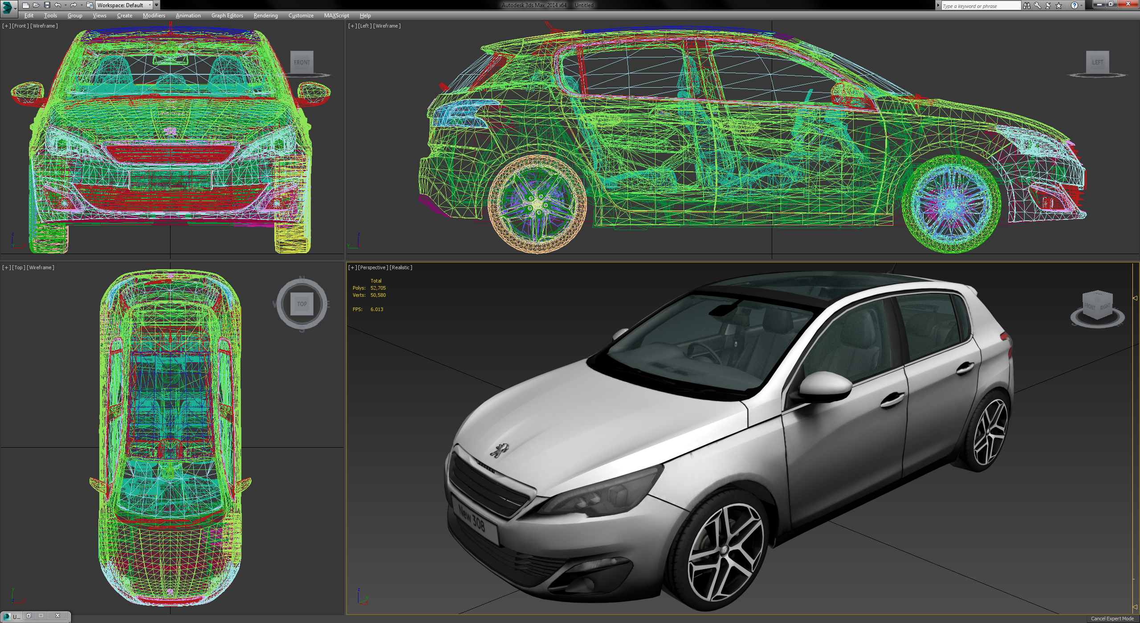Image resolution: width=1140 pixels, height=623 pixels.
Task: Click the 3ds Max application menu logo
Action: point(6,5)
